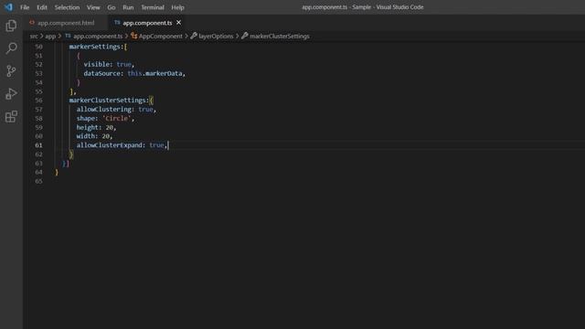
Task: Open the Edit menu
Action: click(x=42, y=7)
